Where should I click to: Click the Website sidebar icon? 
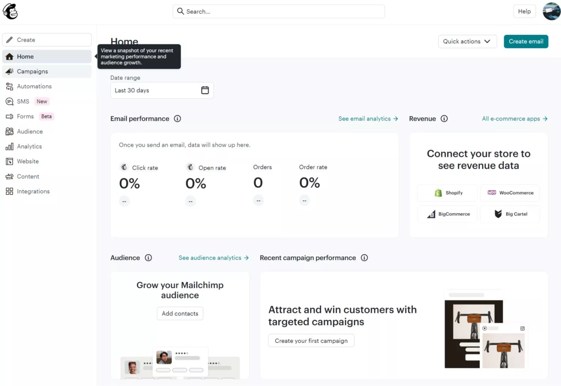click(x=9, y=161)
